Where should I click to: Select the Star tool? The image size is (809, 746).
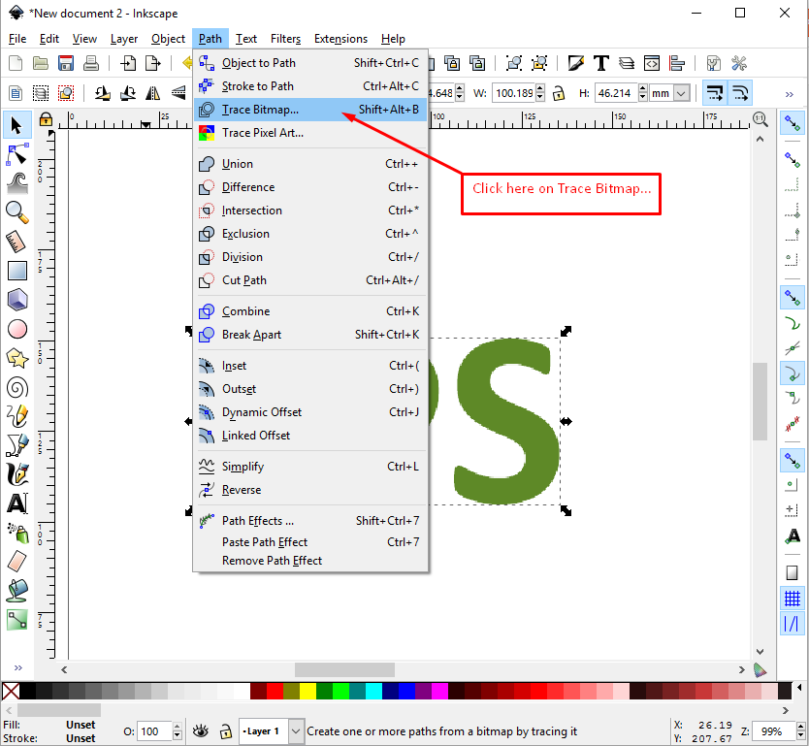click(16, 357)
